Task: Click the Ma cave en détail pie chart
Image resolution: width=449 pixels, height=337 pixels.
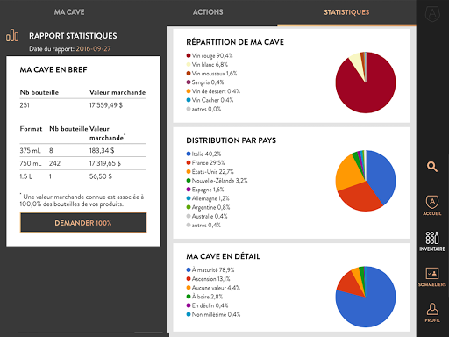Action: [366, 297]
